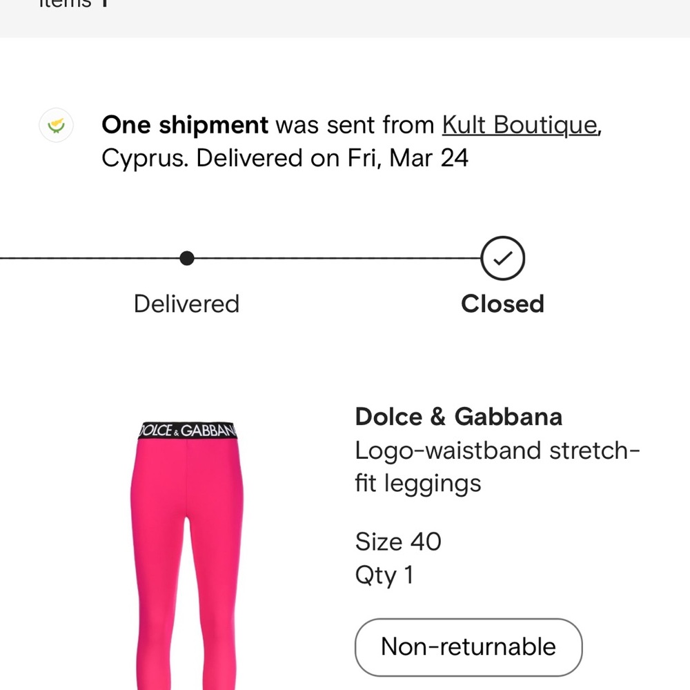This screenshot has height=690, width=690.
Task: Click the One shipment heading text
Action: pyautogui.click(x=185, y=125)
